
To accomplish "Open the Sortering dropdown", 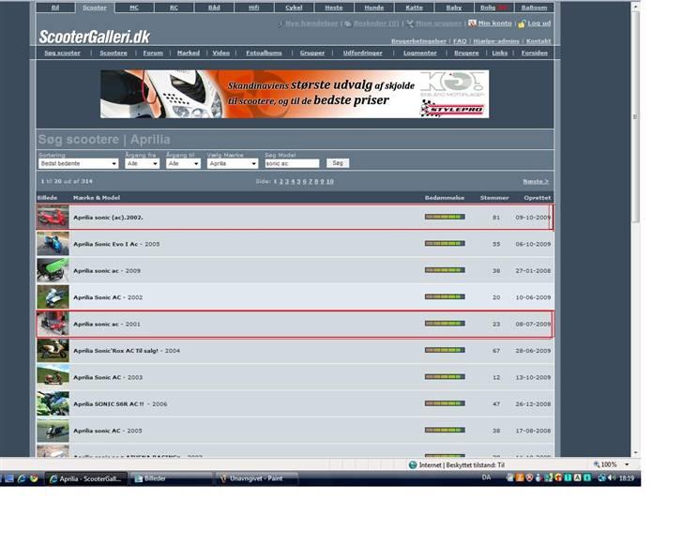I will pos(77,163).
